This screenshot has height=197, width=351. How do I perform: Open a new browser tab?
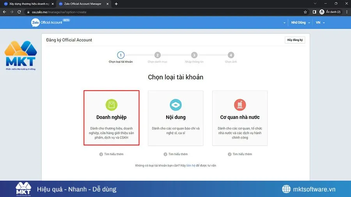116,4
